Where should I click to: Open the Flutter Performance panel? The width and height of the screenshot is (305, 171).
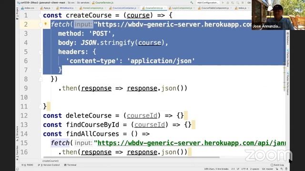(x=287, y=83)
